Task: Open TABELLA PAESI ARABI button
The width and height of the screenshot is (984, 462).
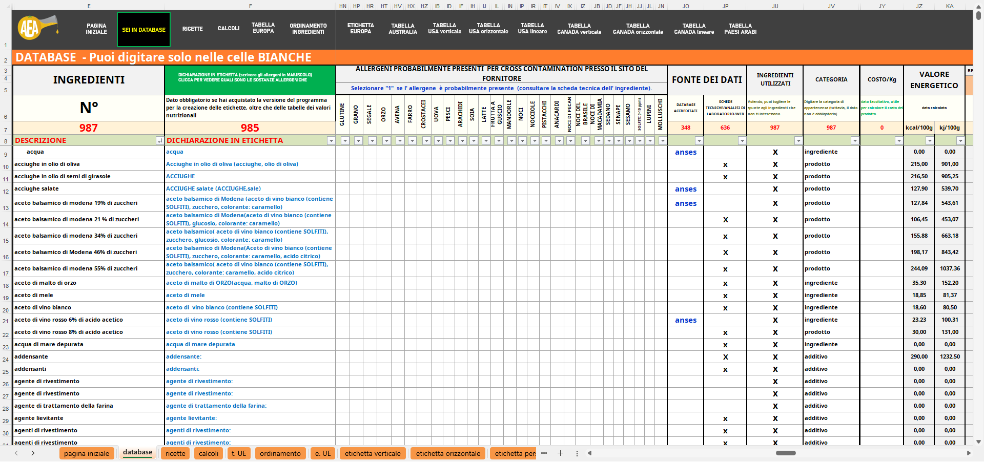Action: coord(741,29)
